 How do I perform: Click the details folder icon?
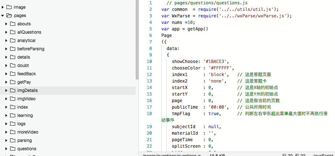(13, 57)
